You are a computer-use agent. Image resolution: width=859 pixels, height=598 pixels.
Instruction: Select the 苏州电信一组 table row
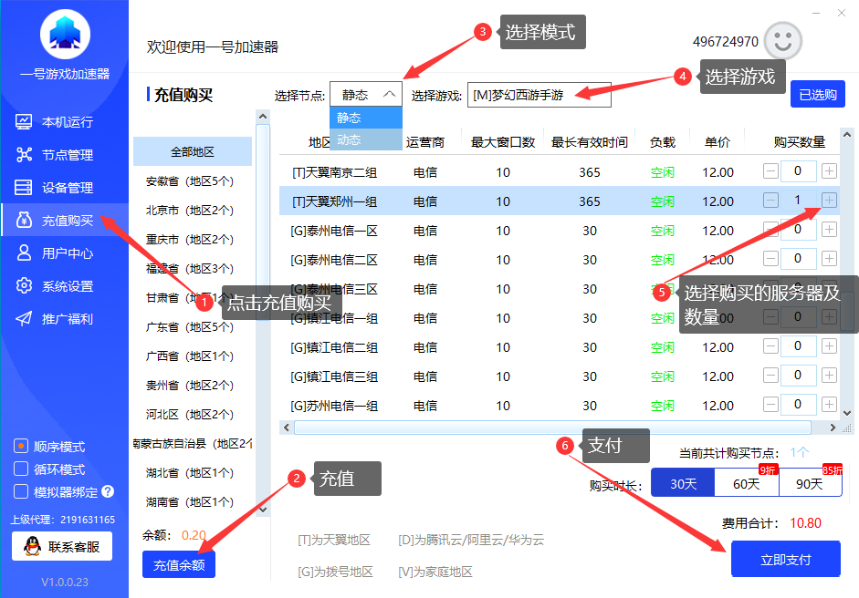pyautogui.click(x=559, y=406)
